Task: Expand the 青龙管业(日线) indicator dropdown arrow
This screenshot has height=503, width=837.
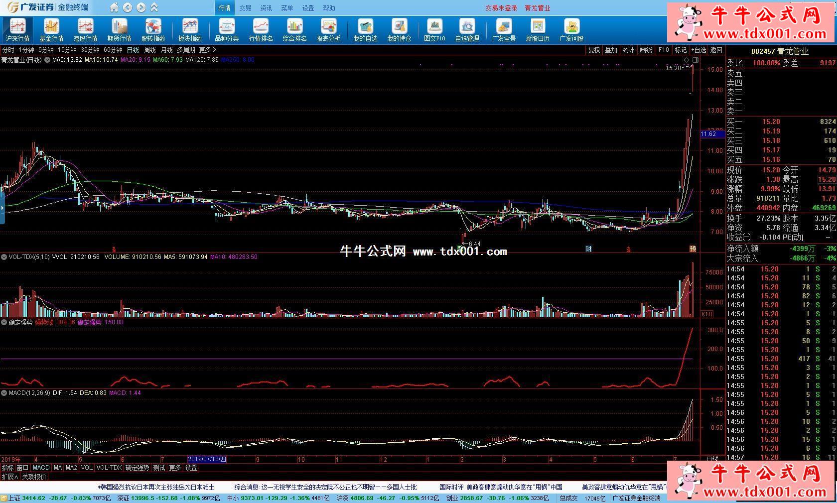Action: [x=47, y=60]
